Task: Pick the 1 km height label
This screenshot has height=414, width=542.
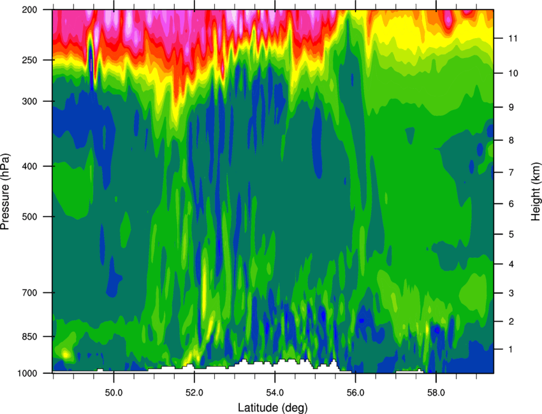Action: click(x=511, y=350)
